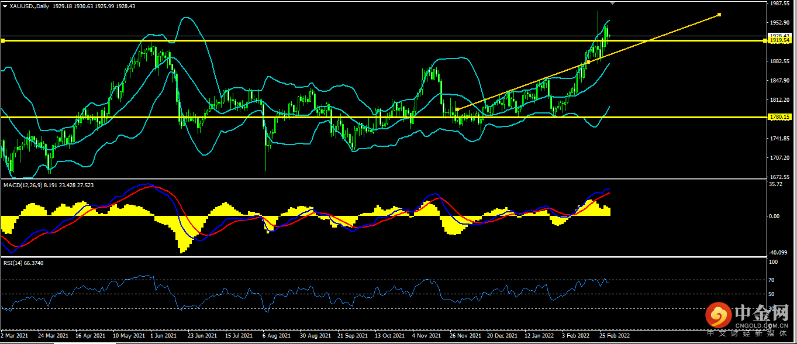Click the 100 RSI scale value

click(772, 262)
